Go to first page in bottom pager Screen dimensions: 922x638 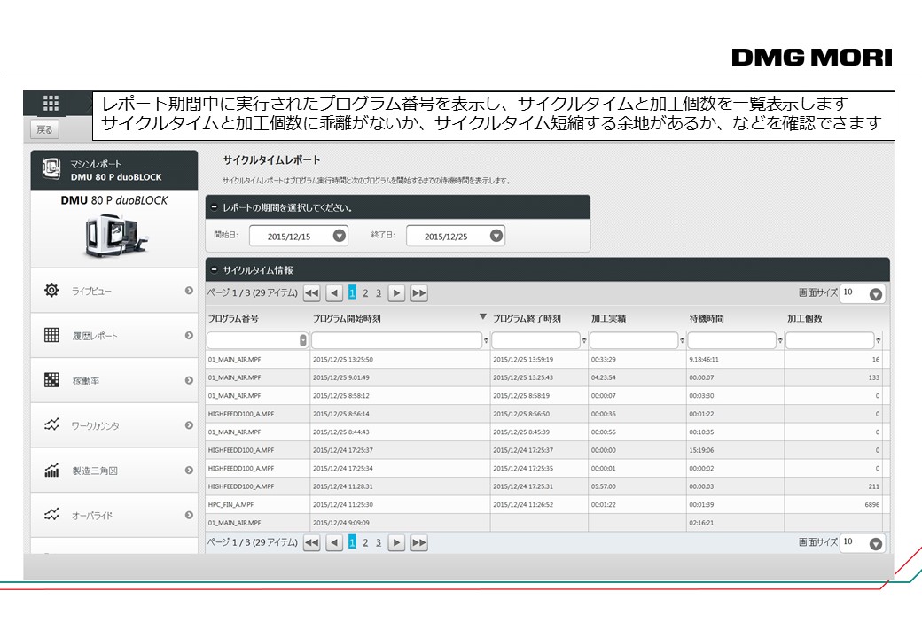(312, 543)
